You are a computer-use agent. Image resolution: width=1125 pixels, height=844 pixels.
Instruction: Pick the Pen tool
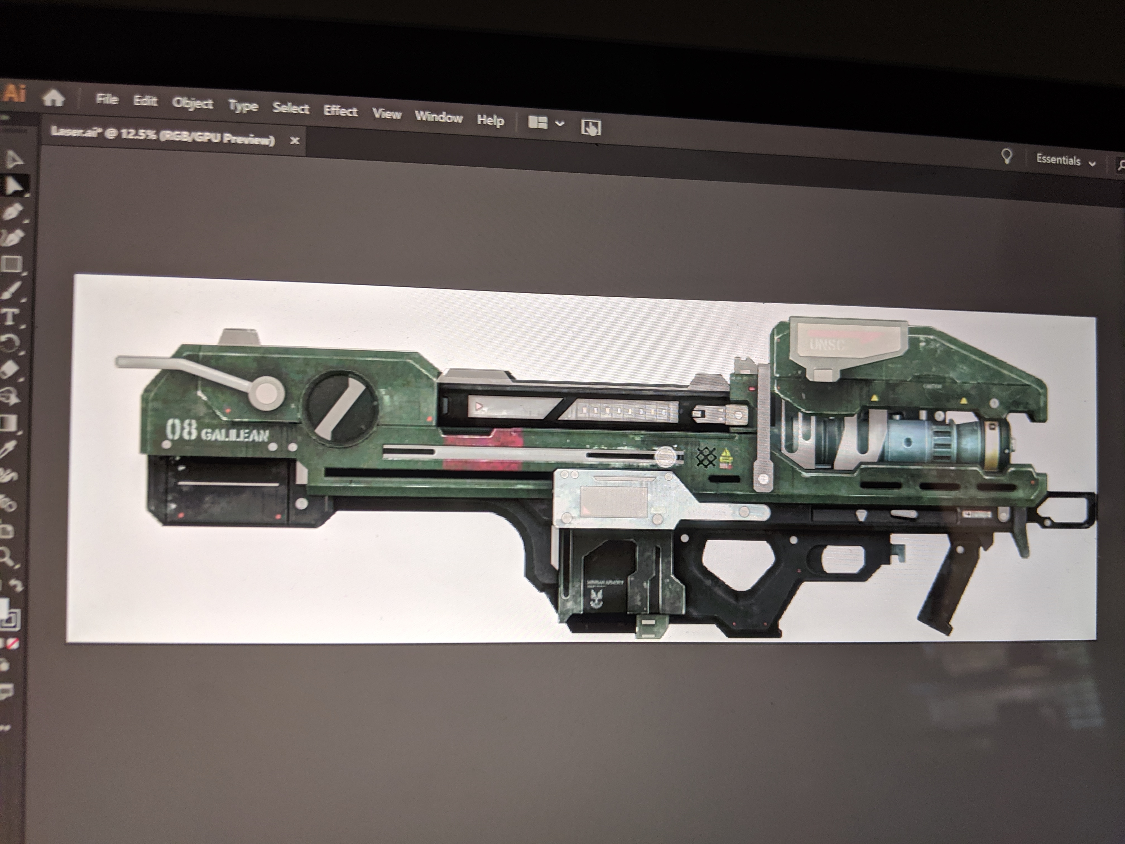[13, 212]
